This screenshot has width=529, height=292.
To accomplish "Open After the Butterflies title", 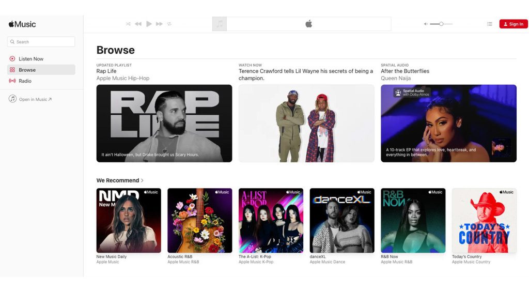I will tap(405, 71).
